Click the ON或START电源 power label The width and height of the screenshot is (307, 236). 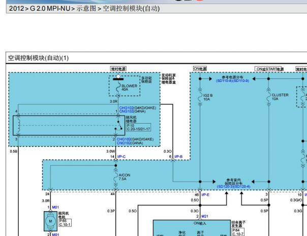point(269,69)
